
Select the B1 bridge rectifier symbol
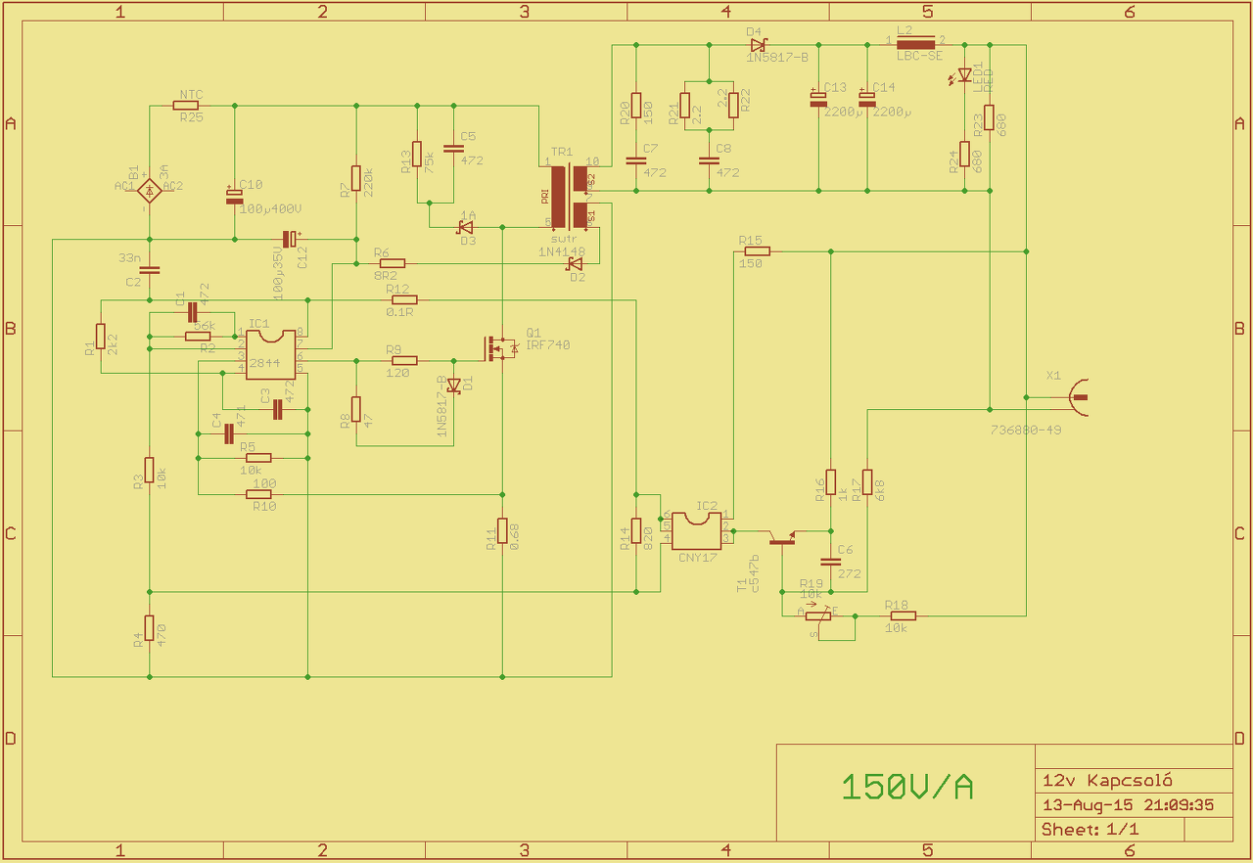[x=149, y=187]
